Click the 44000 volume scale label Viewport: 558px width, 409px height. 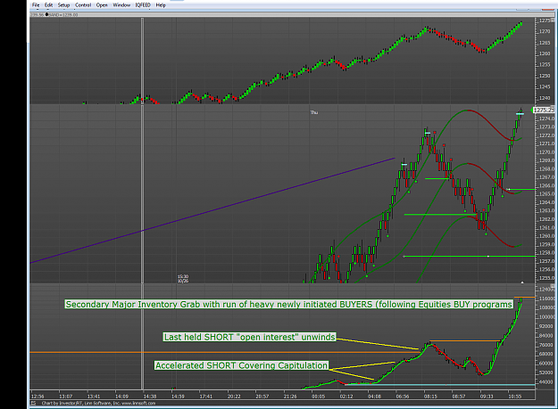pos(546,382)
